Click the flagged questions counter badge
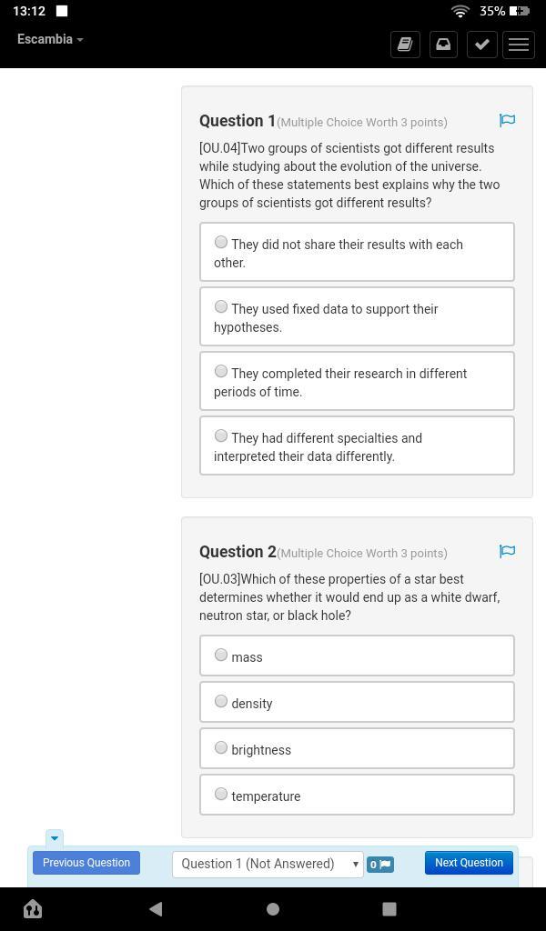Screen dimensions: 546x931 point(380,865)
